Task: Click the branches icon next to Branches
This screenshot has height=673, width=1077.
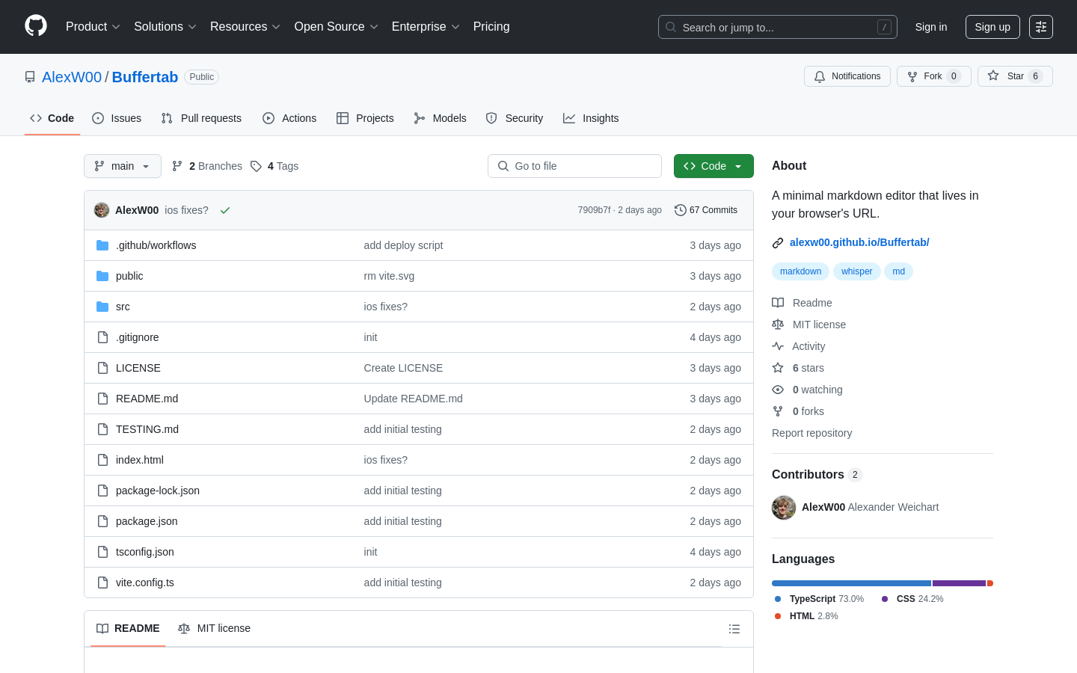Action: click(177, 166)
